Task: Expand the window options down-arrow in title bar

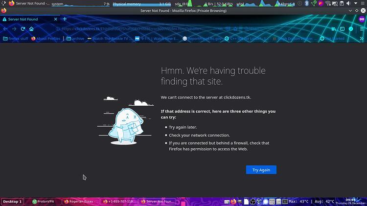Action: point(350,11)
